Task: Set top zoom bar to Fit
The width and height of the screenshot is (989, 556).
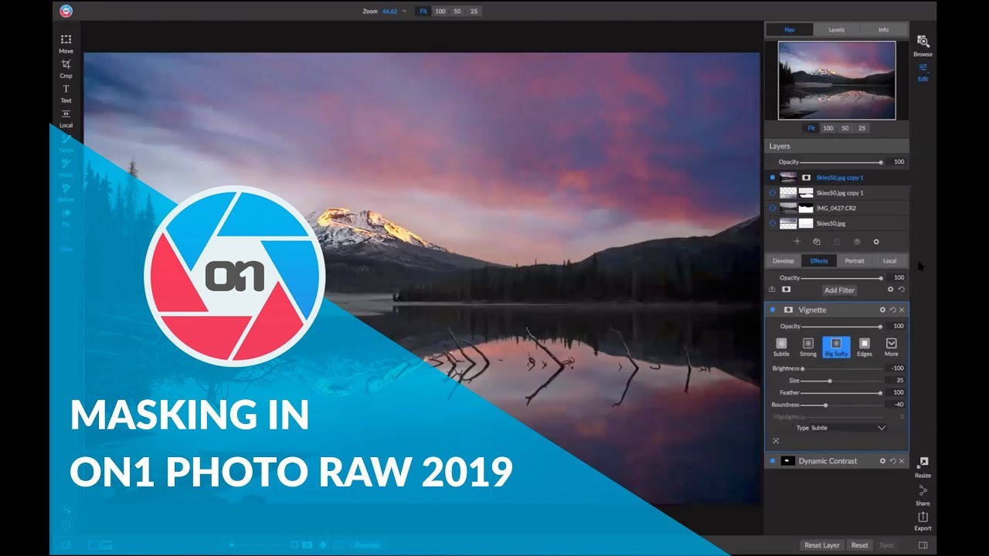Action: click(x=423, y=12)
